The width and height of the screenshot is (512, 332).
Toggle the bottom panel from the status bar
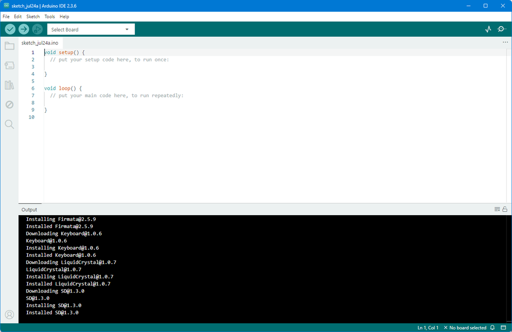504,328
